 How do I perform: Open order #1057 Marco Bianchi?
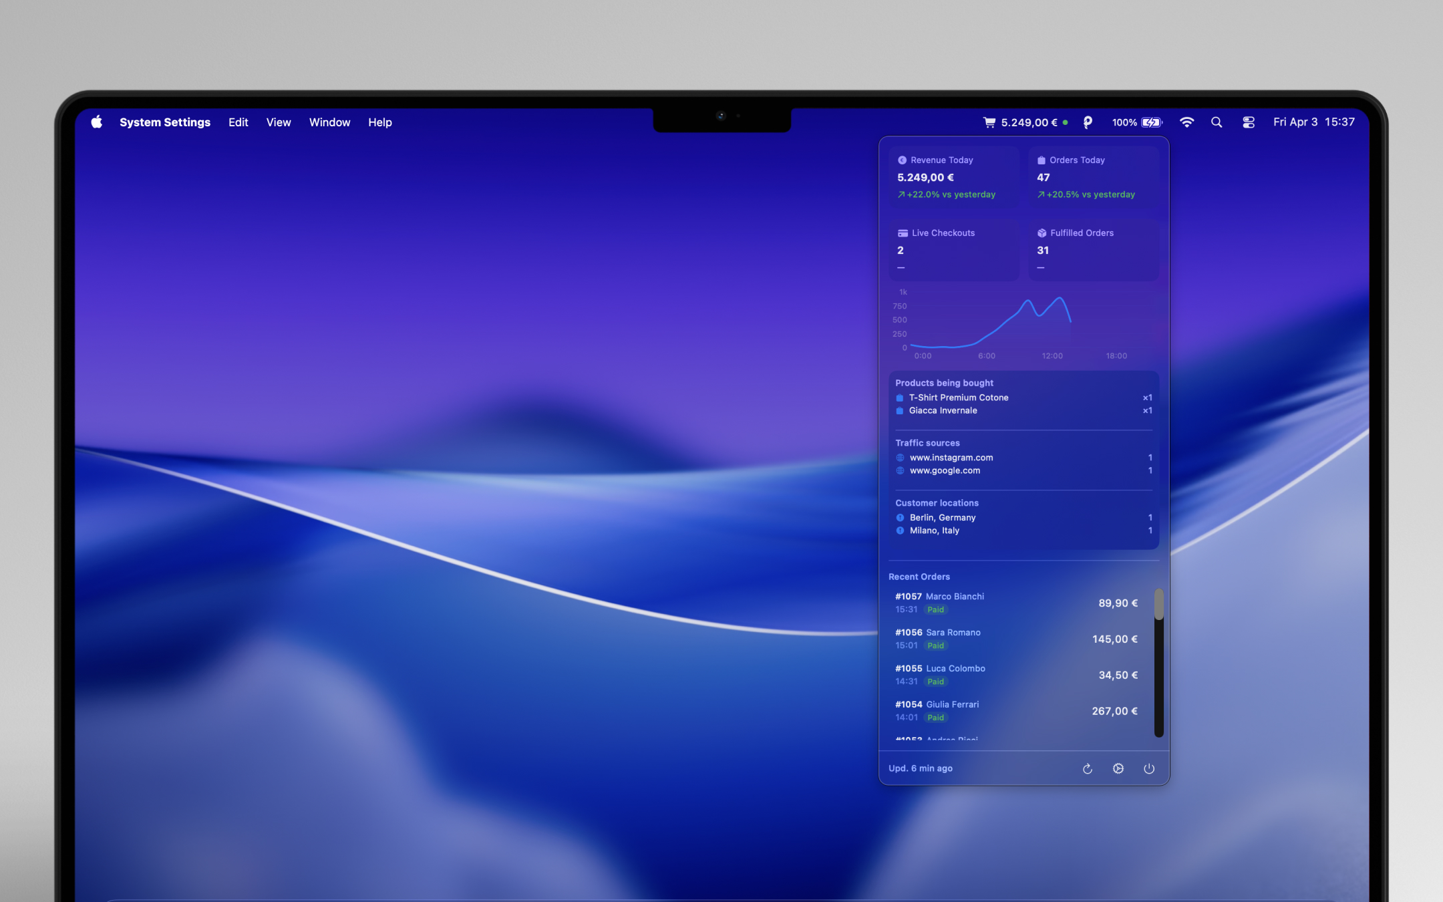pyautogui.click(x=1017, y=603)
